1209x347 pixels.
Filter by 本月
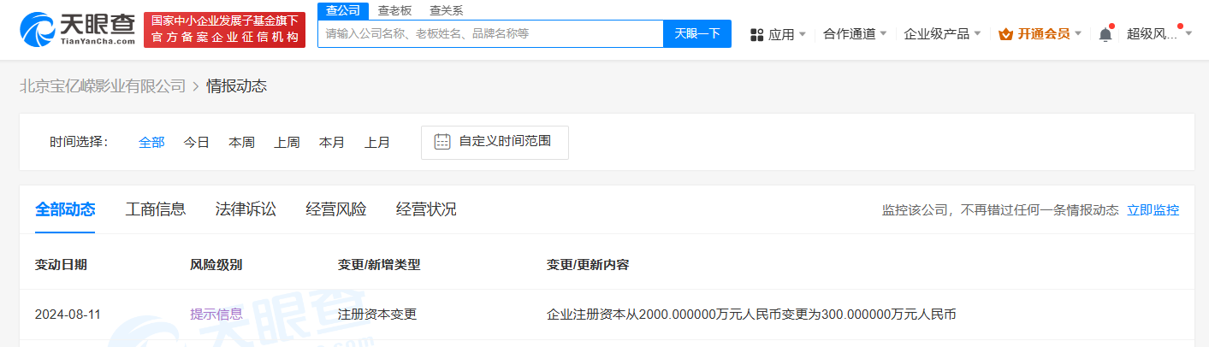332,143
